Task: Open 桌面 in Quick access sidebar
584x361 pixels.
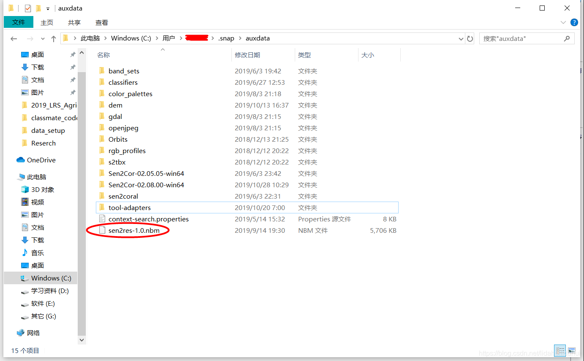Action: click(x=38, y=54)
